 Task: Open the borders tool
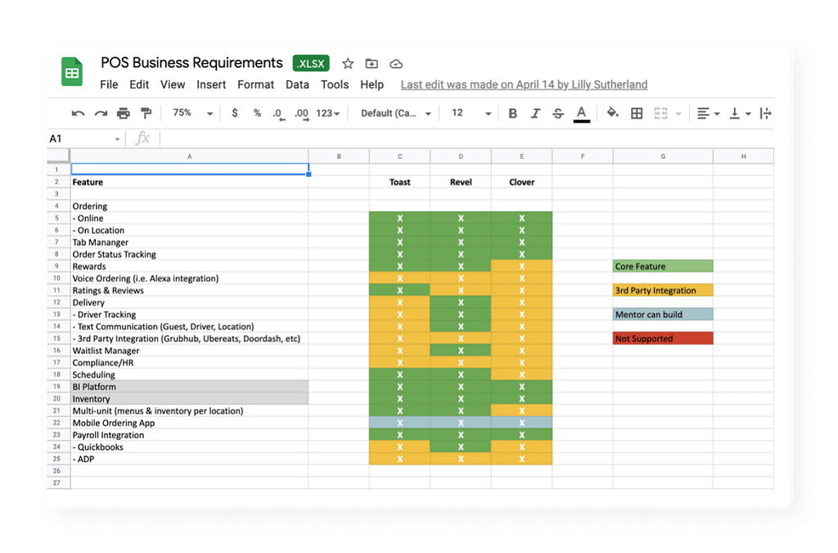637,113
